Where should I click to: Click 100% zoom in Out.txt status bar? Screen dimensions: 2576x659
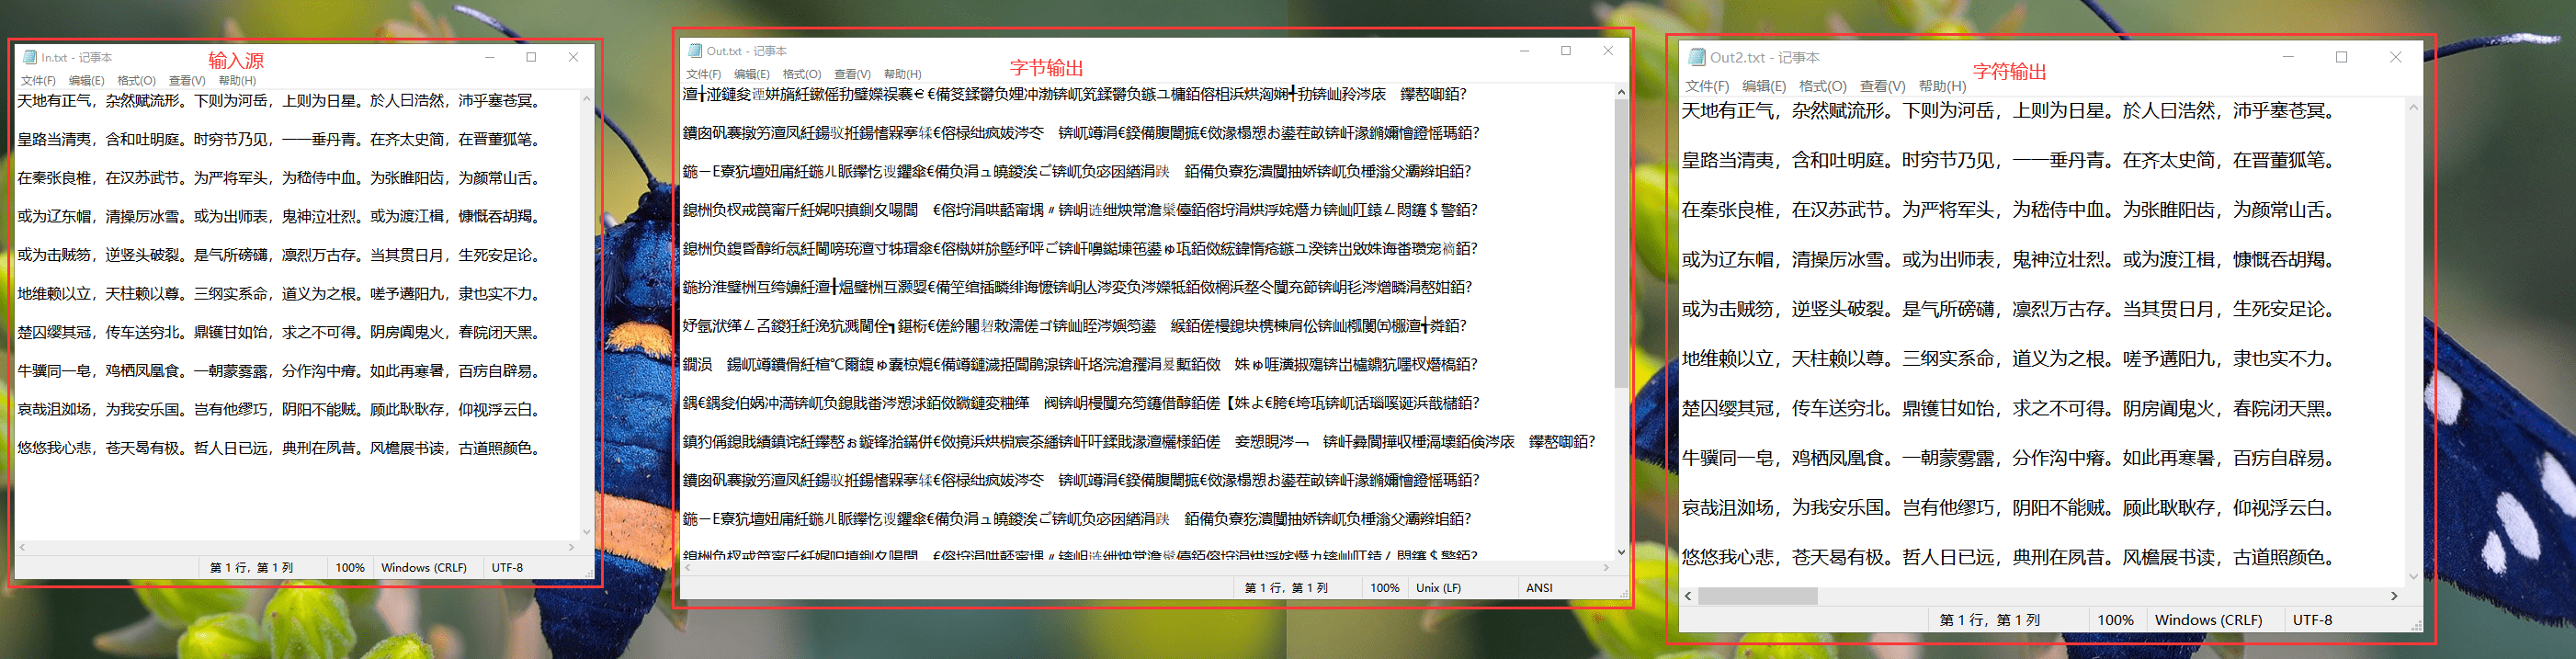(x=1384, y=588)
